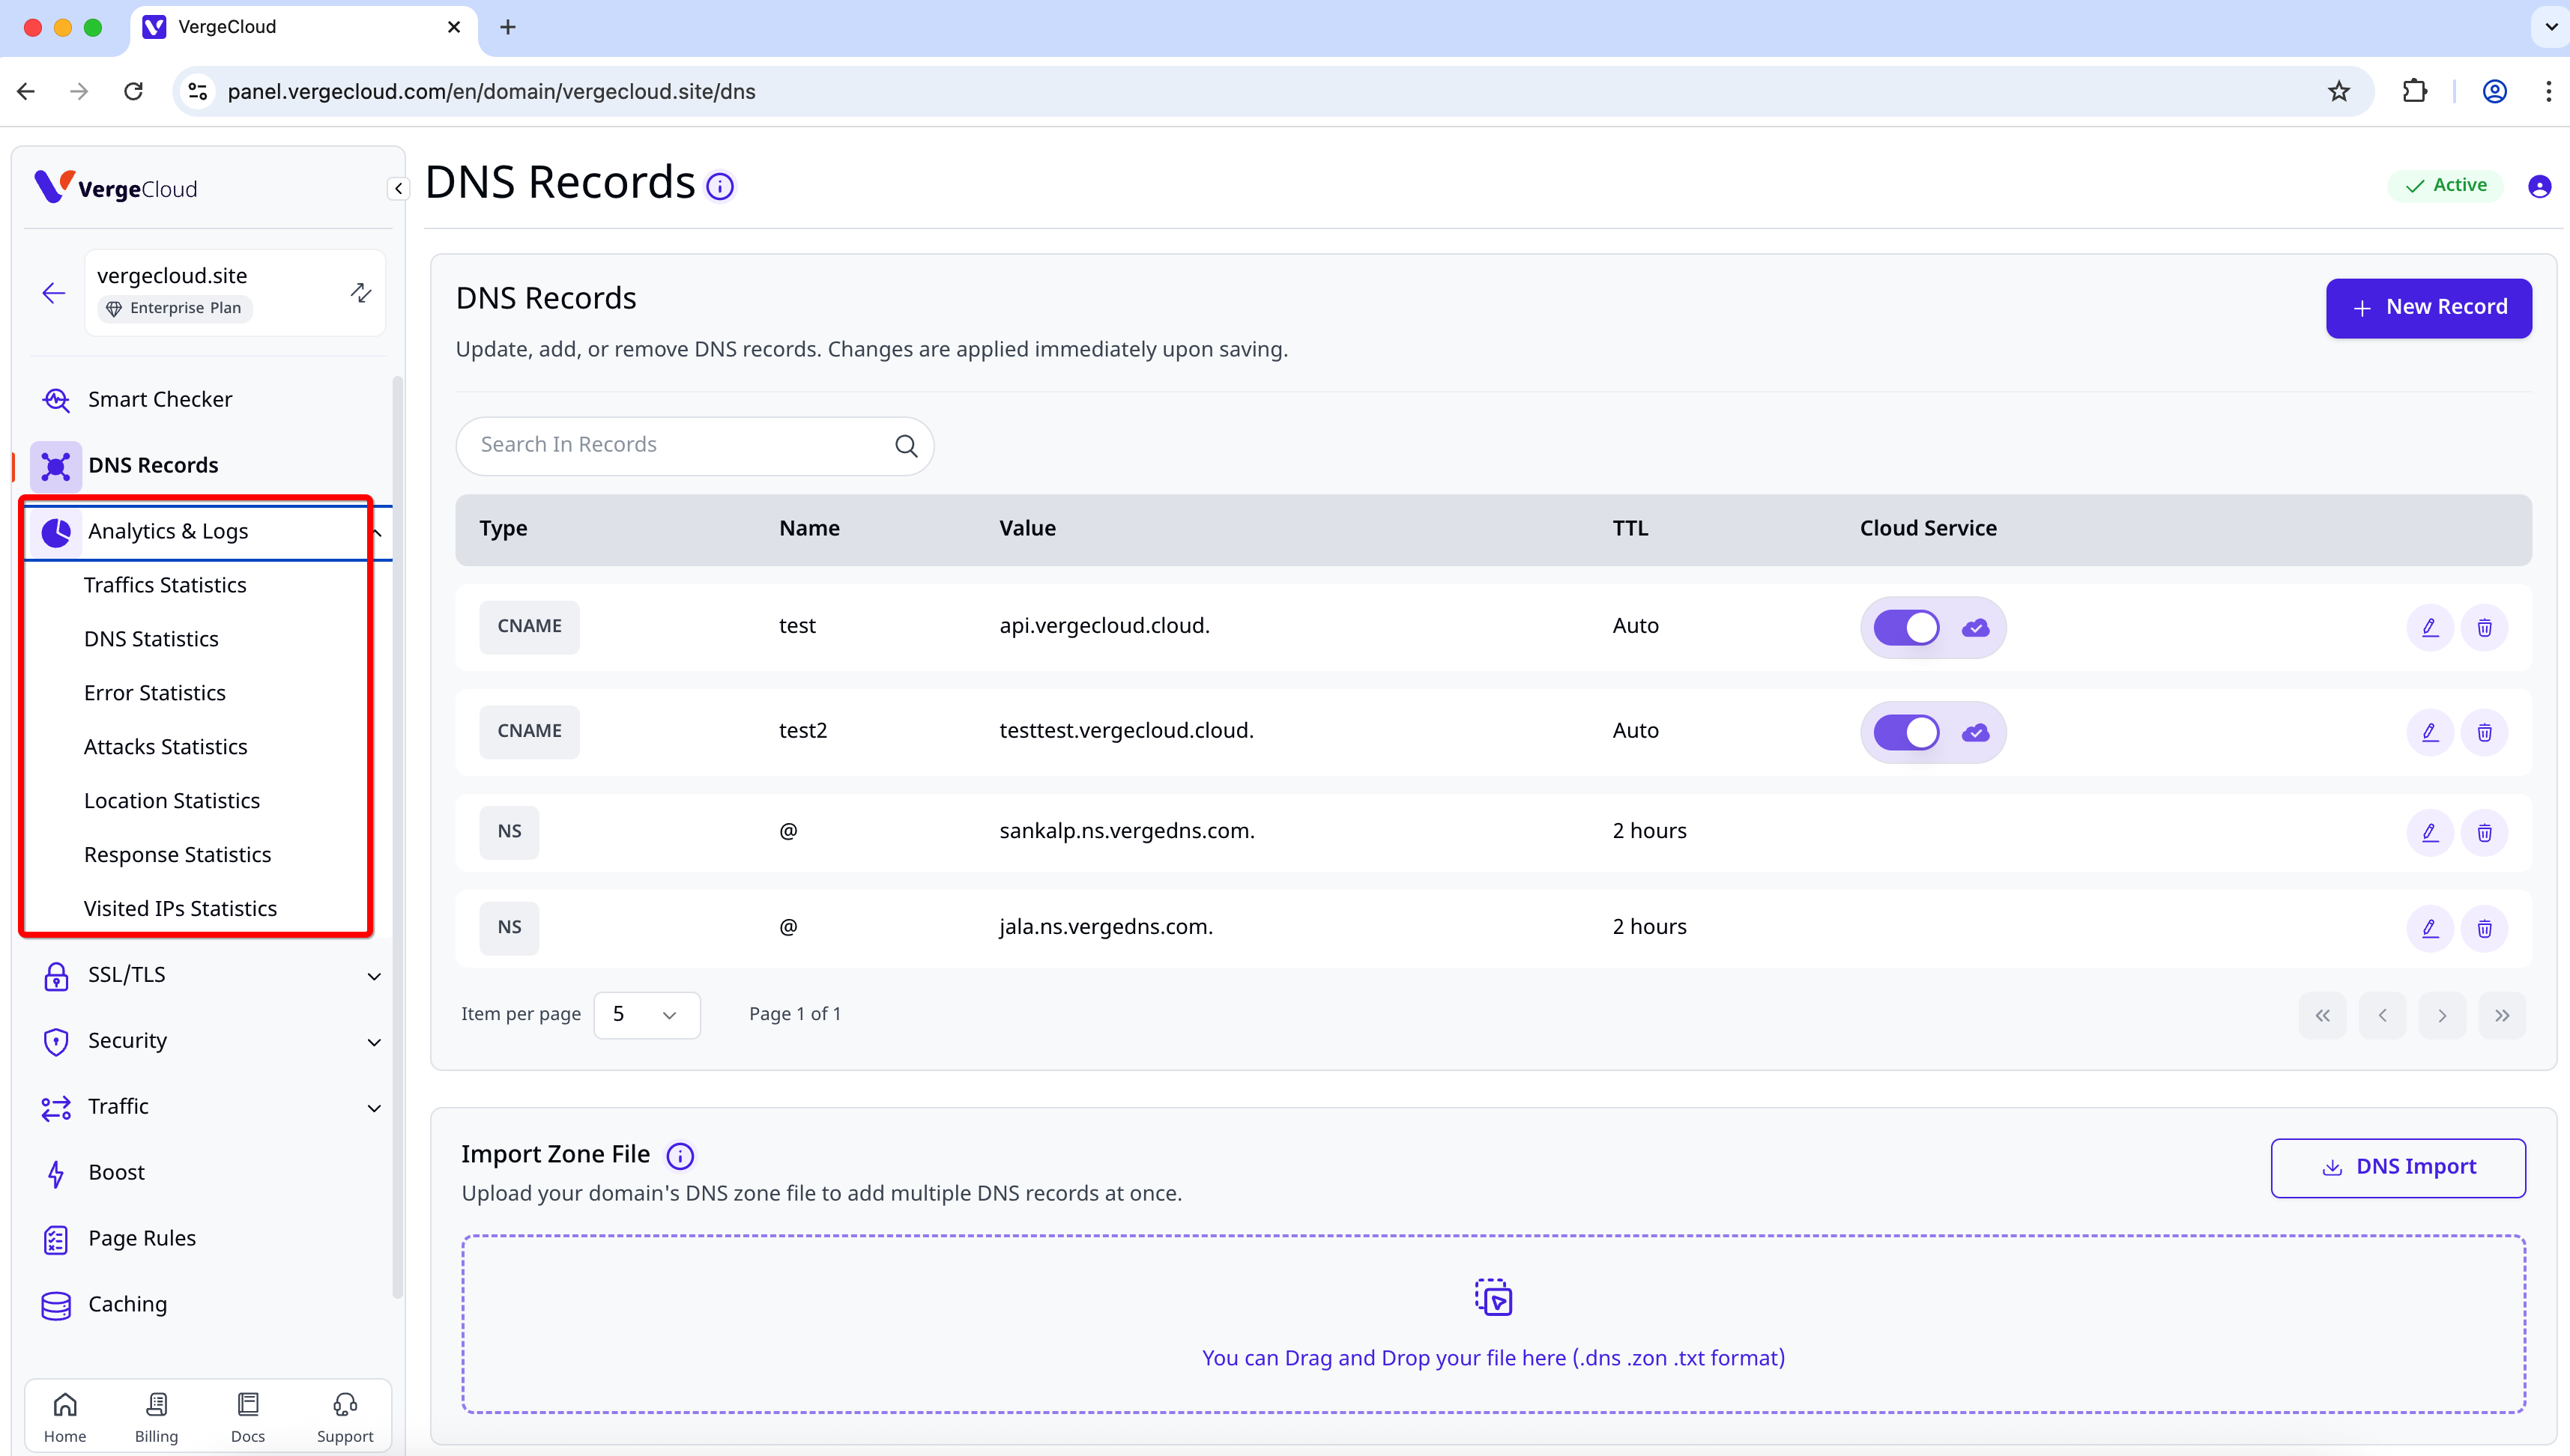Click the switch domain arrows icon
The image size is (2570, 1456).
361,292
